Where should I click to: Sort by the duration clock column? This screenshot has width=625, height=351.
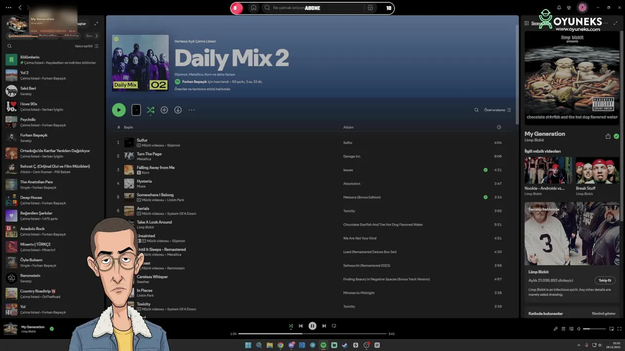(x=499, y=127)
